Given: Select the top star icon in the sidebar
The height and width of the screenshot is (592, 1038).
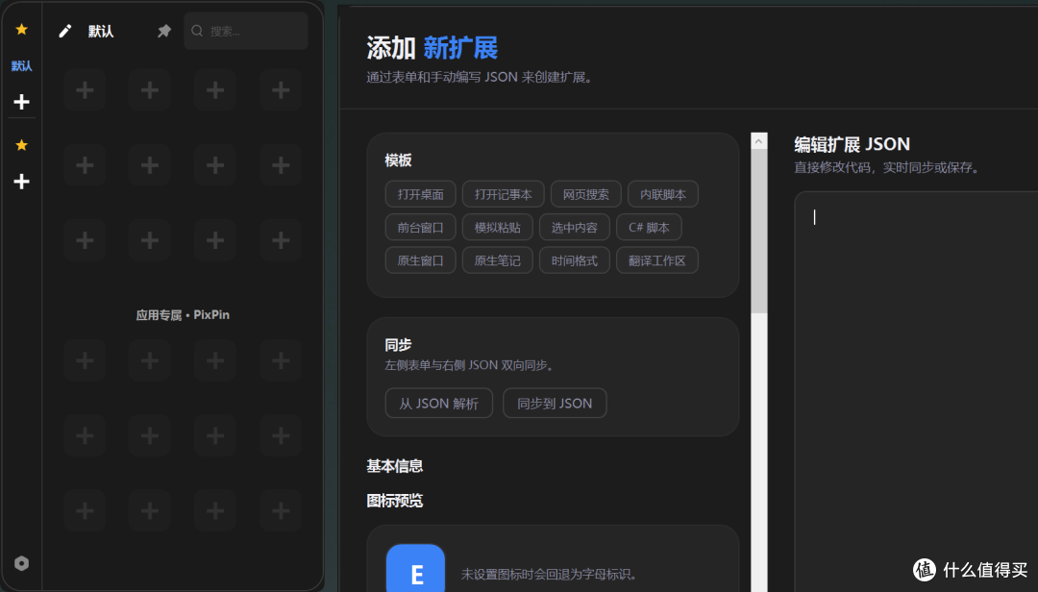Looking at the screenshot, I should click(x=21, y=29).
